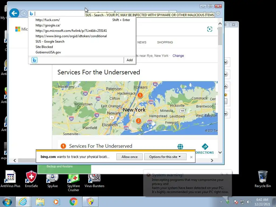Select http://fuck.com/ suggestion in address dropdown
The image size is (276, 207).
pos(82,20)
